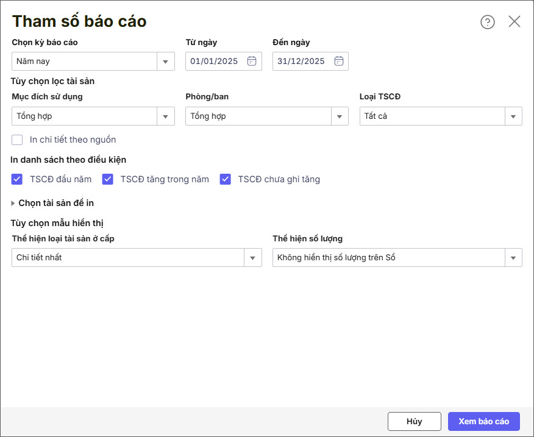This screenshot has width=534, height=437.
Task: Expand the Mục đích sử dụng dropdown
Action: pyautogui.click(x=165, y=116)
